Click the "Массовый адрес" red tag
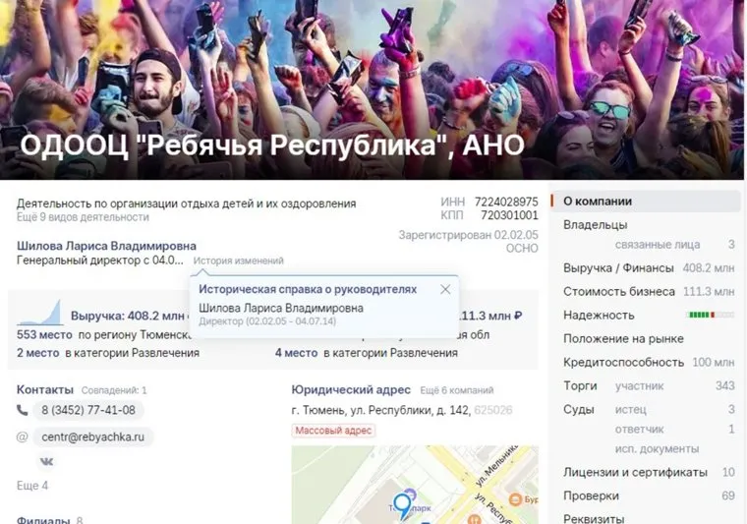Viewport: 747px width, 524px height. pyautogui.click(x=333, y=431)
